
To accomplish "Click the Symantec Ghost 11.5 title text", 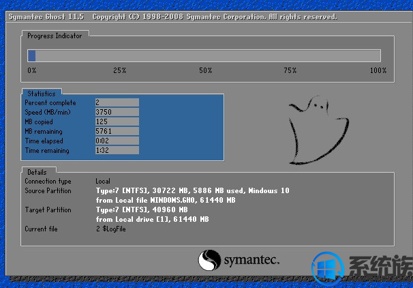I will pos(46,17).
